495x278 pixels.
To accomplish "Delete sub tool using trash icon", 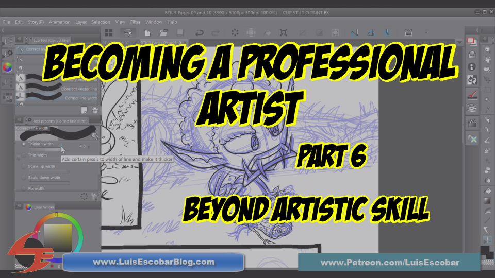I will click(95, 110).
